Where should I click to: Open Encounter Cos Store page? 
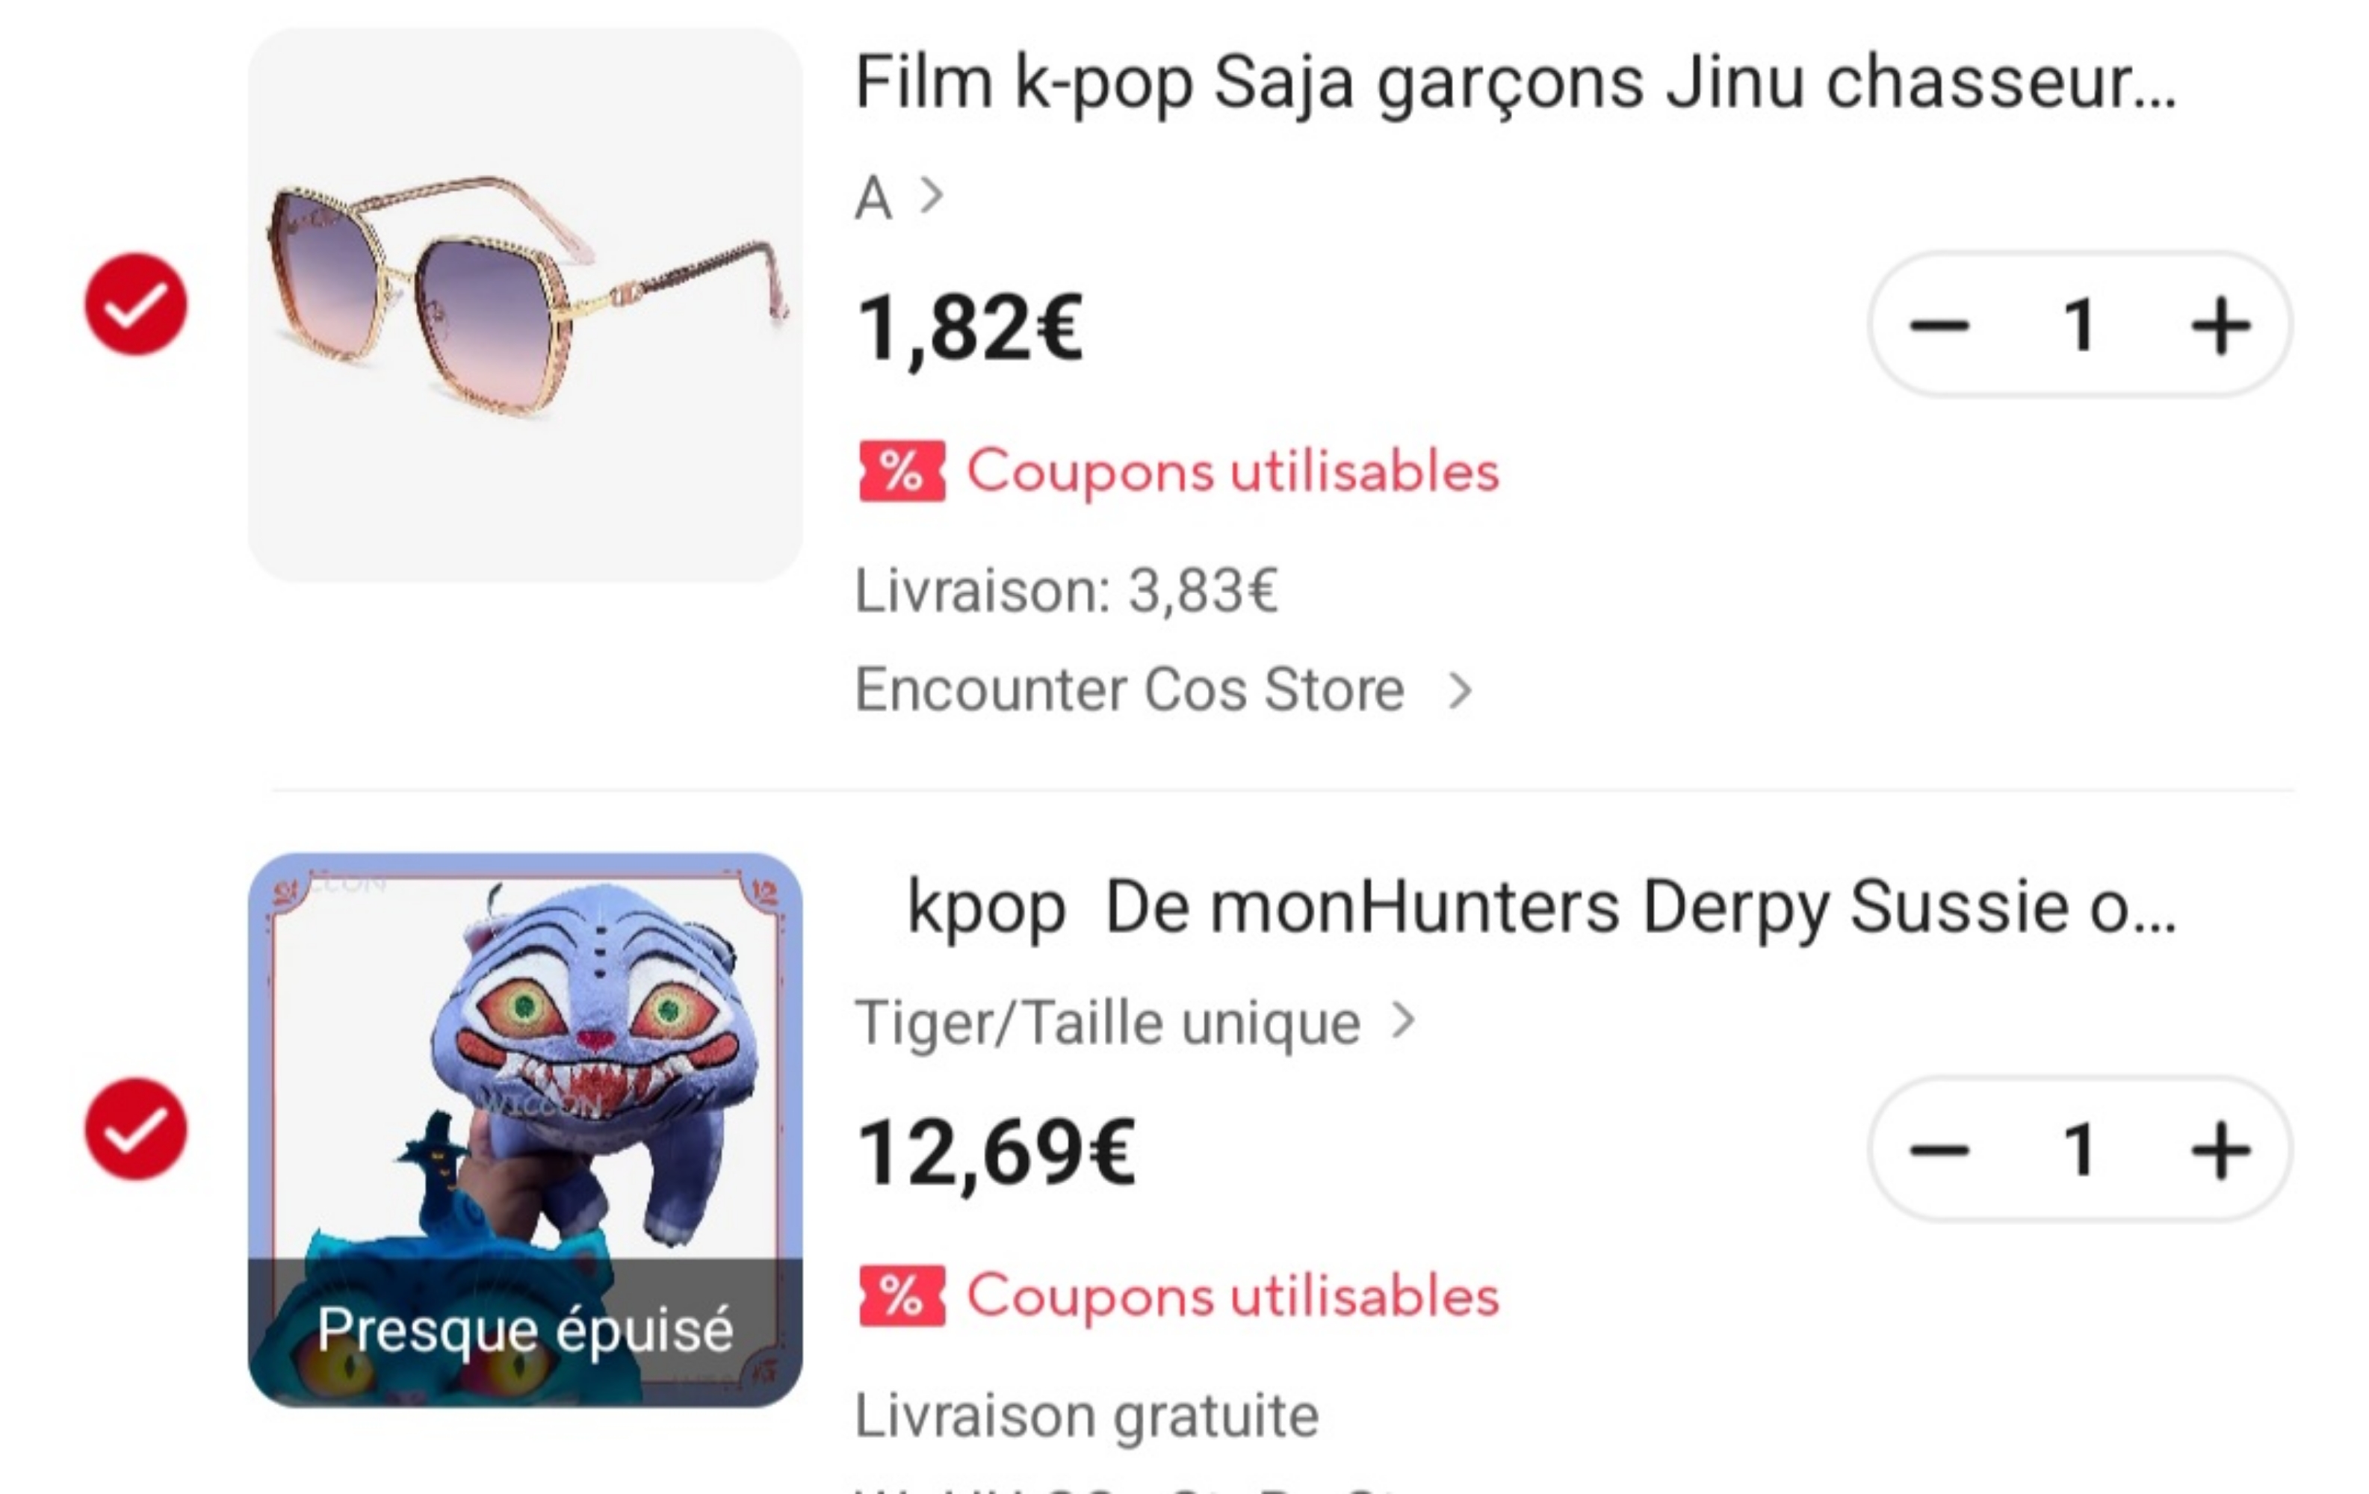point(1162,689)
